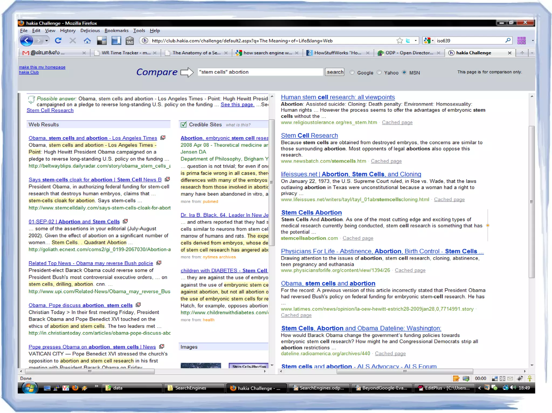This screenshot has width=552, height=413.
Task: Click the search button next to query box
Action: coord(335,72)
